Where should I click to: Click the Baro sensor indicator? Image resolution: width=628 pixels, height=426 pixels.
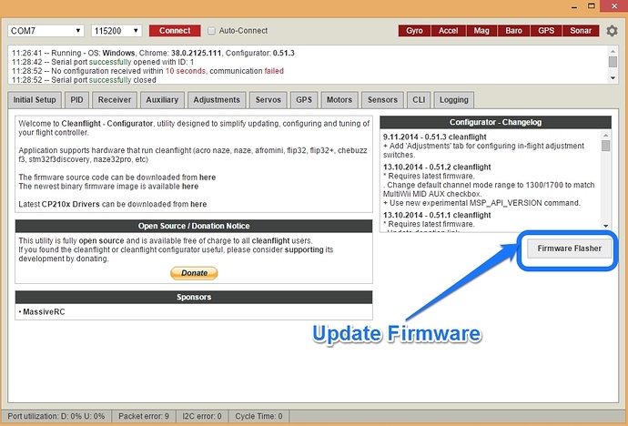pos(513,31)
